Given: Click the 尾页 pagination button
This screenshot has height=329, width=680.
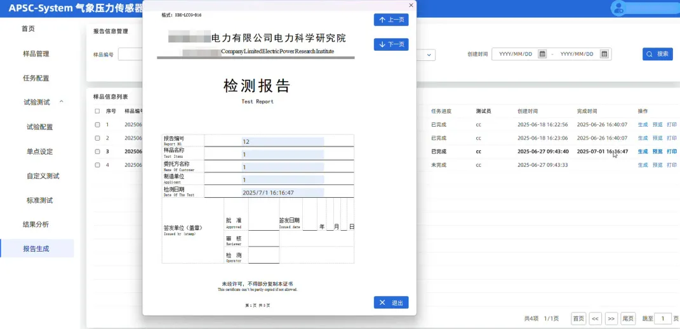Looking at the screenshot, I should pos(628,319).
